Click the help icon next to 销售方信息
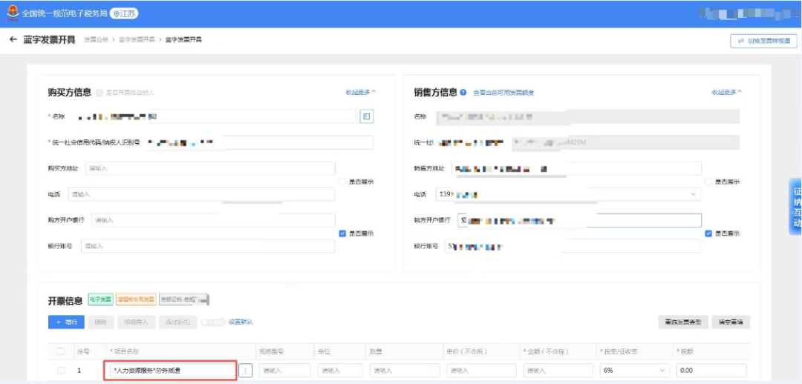This screenshot has width=802, height=384. coord(463,93)
